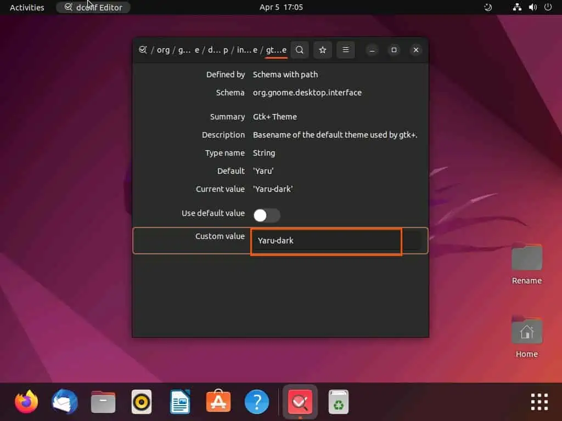Open the dconf Editor app menu in top bar
Screen dimensions: 562x421
click(93, 7)
